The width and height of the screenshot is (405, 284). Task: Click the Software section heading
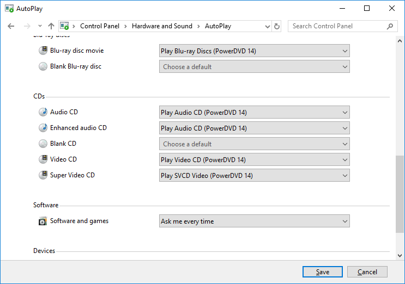click(46, 205)
